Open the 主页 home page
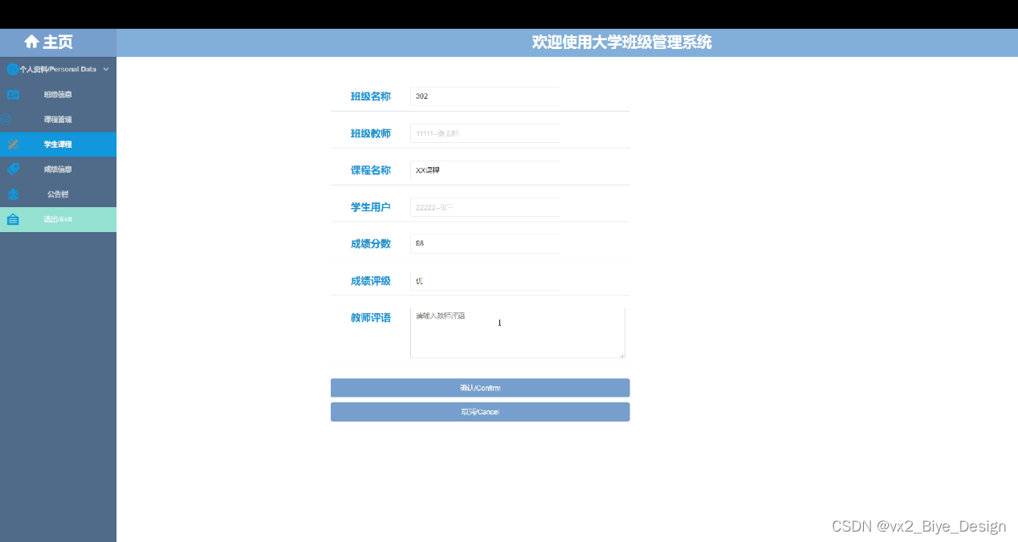The height and width of the screenshot is (542, 1018). [x=58, y=43]
